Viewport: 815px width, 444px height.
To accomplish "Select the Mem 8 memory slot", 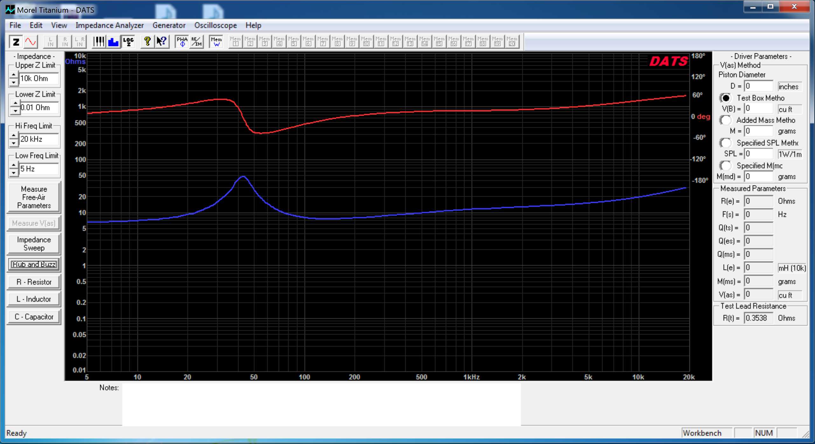I will tap(338, 42).
